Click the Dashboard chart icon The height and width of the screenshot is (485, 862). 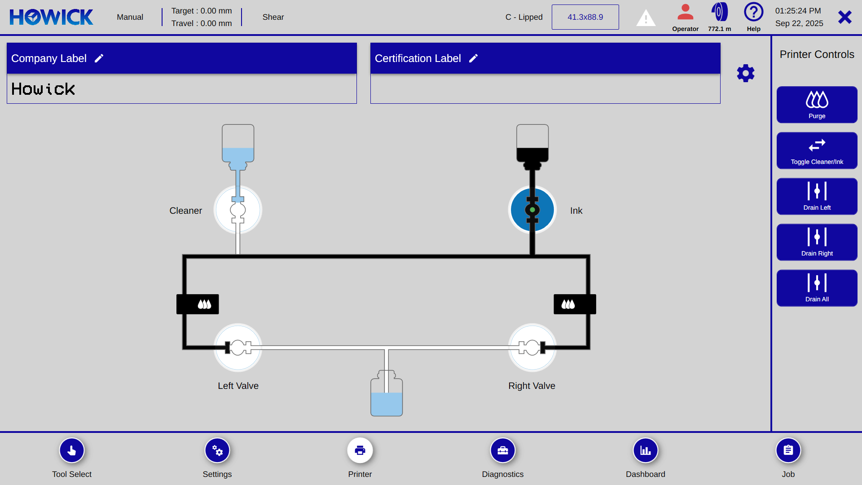[x=645, y=450]
